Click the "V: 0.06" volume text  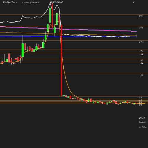pos(142,122)
